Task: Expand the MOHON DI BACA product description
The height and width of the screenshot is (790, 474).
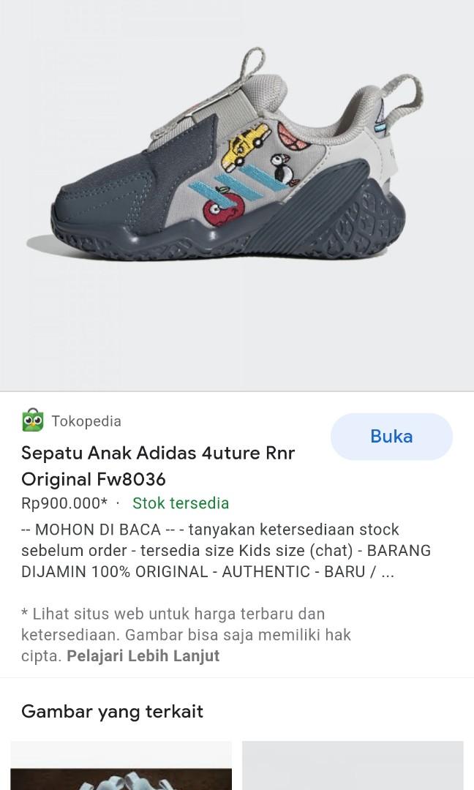Action: (226, 551)
